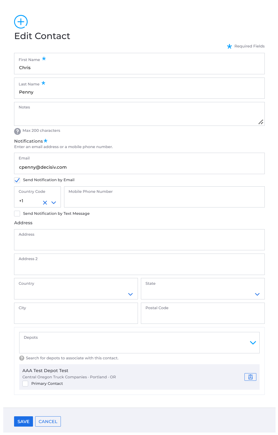Focus the City input field
Viewport: 278px width, 435px height.
pos(76,313)
